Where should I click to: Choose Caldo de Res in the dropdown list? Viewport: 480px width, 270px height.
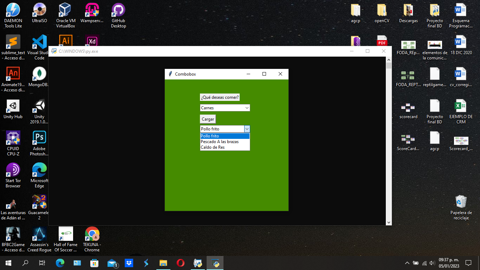point(214,147)
